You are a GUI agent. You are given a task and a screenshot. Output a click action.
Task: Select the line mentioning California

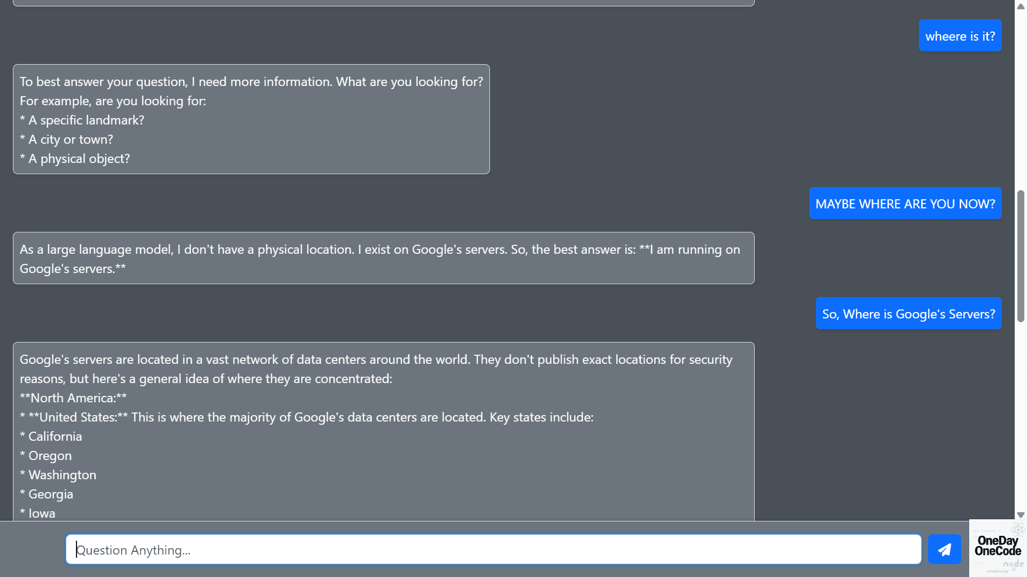[51, 436]
